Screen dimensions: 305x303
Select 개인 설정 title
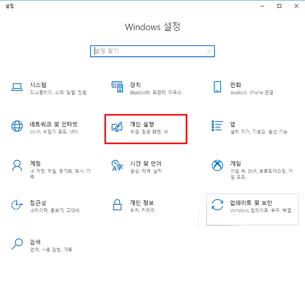pos(142,124)
